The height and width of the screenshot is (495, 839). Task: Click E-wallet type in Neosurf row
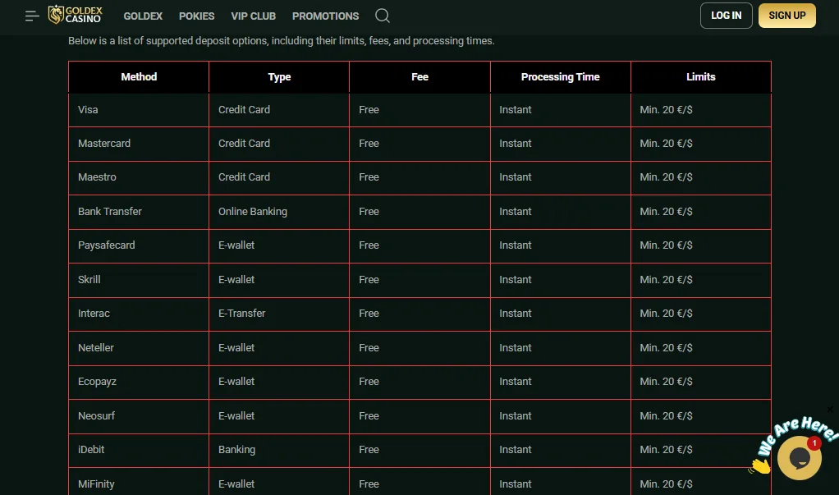point(279,416)
